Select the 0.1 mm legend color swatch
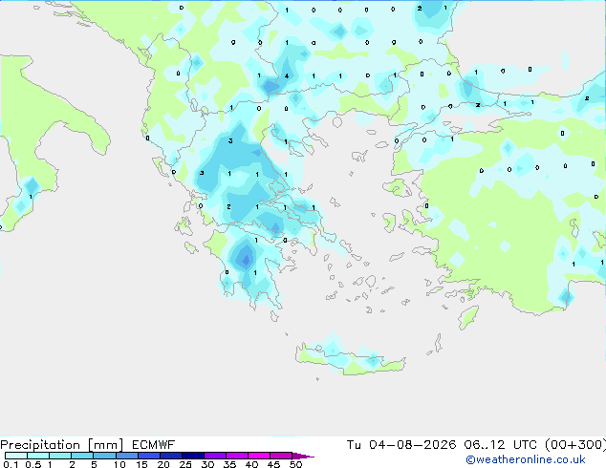 tap(16, 456)
